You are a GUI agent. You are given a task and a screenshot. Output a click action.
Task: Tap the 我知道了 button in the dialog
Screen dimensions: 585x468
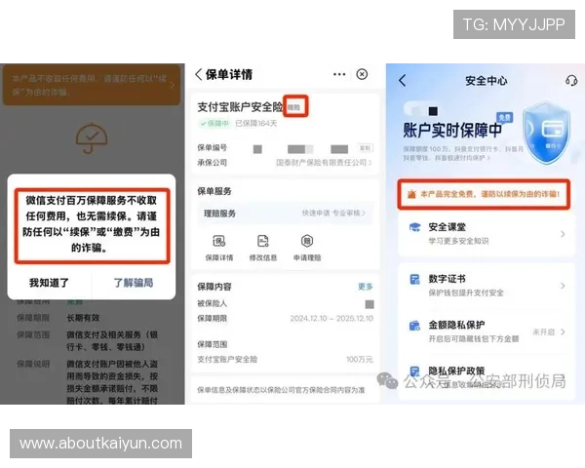point(50,283)
